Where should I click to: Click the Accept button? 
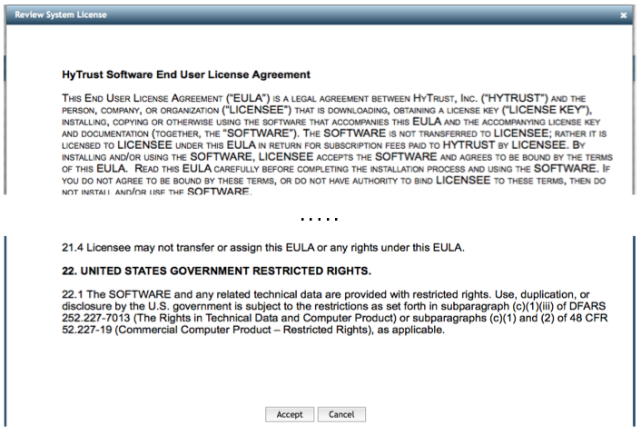pos(290,414)
